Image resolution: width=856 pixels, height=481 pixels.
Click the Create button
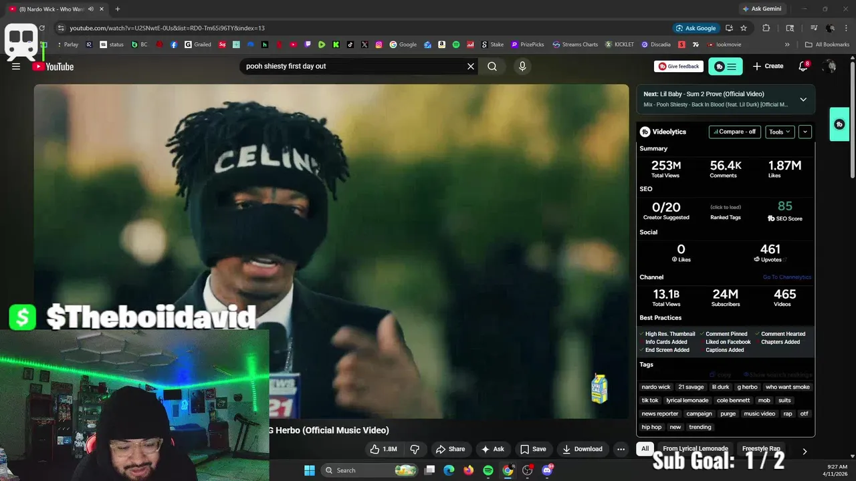[x=768, y=66]
